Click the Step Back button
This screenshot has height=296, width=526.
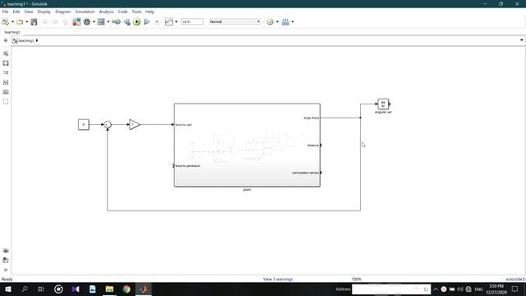127,22
